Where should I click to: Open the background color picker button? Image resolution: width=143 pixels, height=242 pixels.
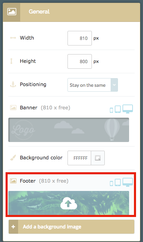click(98, 158)
